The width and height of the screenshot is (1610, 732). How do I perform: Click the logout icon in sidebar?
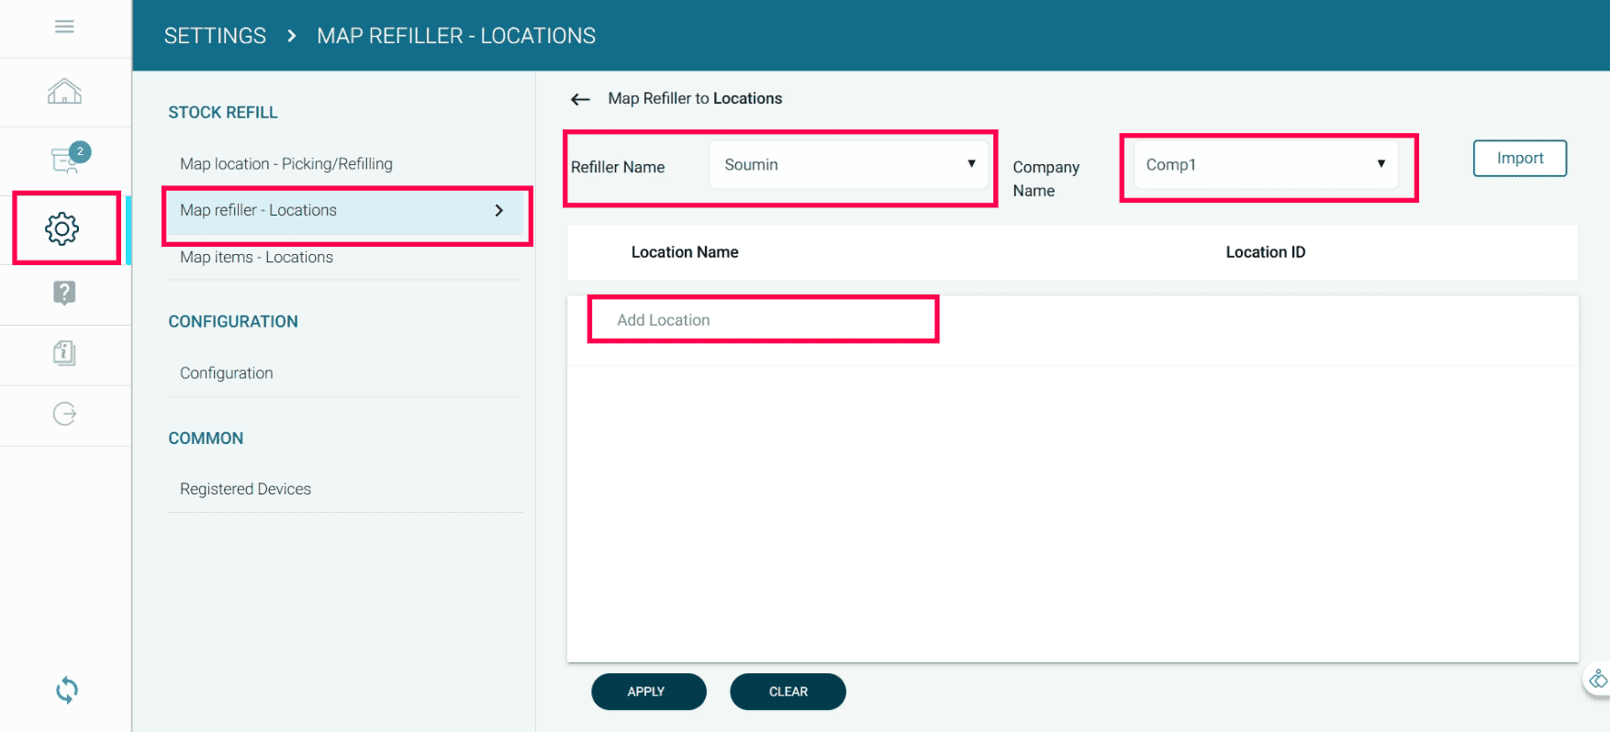coord(64,414)
